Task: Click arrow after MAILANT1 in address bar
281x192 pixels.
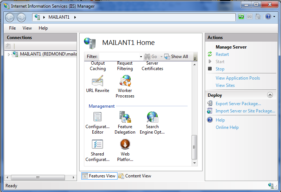Action: coord(75,17)
